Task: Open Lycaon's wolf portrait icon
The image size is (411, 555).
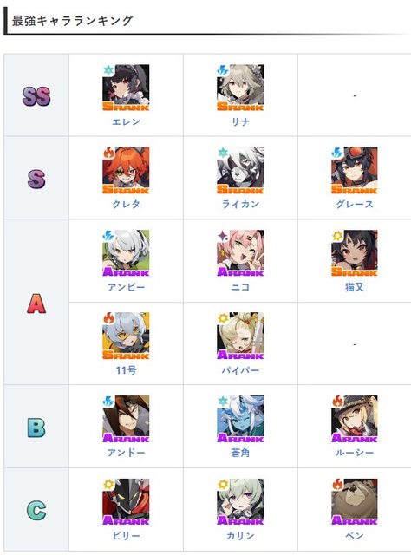Action: point(240,170)
